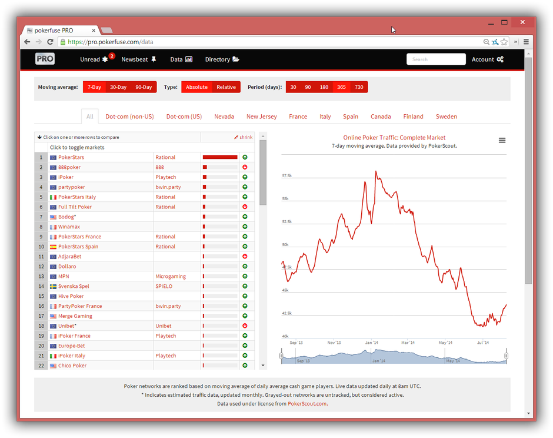
Task: Open the Directory menu
Action: (x=222, y=59)
